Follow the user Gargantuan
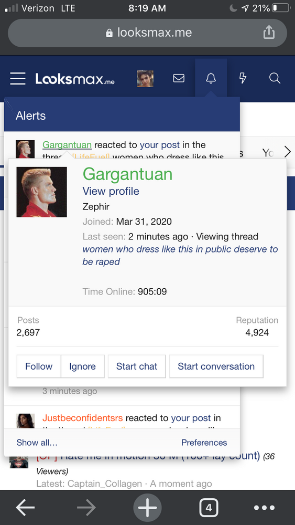 coord(39,366)
